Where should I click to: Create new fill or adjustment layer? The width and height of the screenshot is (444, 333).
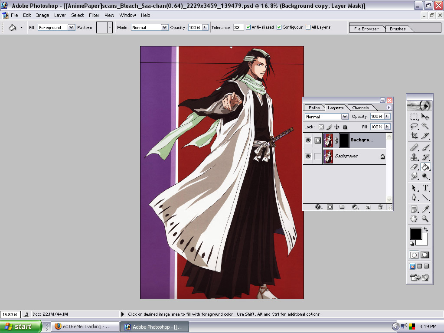(x=355, y=207)
